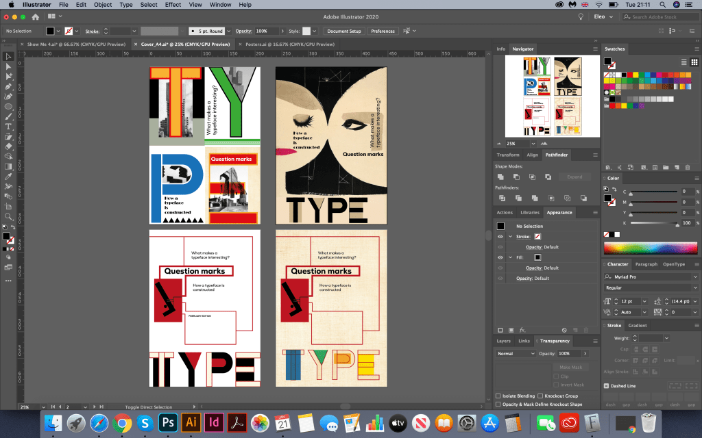The width and height of the screenshot is (702, 438).
Task: Click the Unite shape mode in Pathfinder
Action: tap(502, 177)
